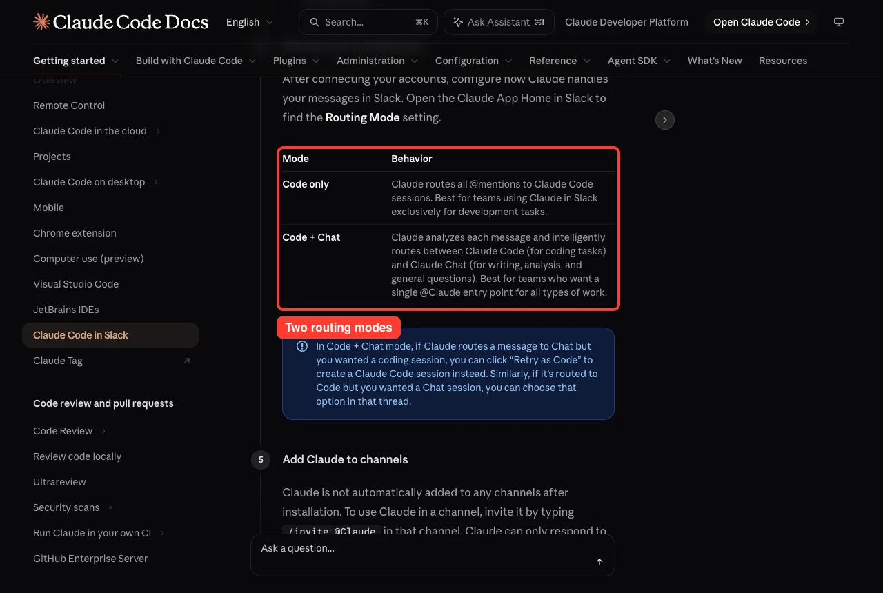
Task: Click the Claude Developer Platform link
Action: [626, 22]
